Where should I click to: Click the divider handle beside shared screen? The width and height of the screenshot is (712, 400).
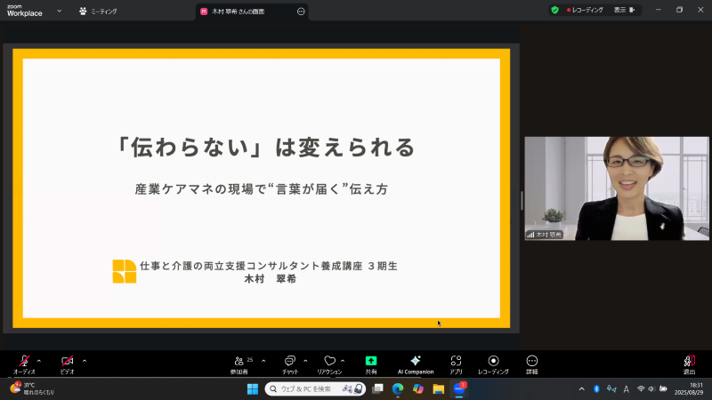coord(522,199)
